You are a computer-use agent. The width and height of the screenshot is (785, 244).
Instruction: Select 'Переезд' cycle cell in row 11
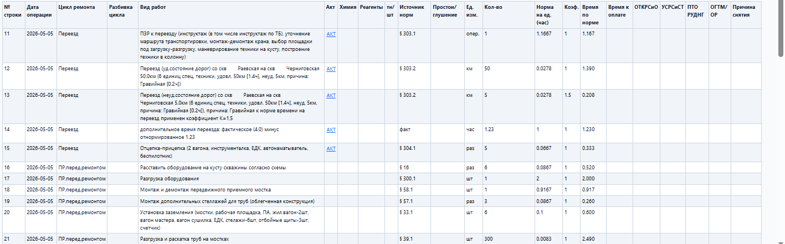click(81, 45)
